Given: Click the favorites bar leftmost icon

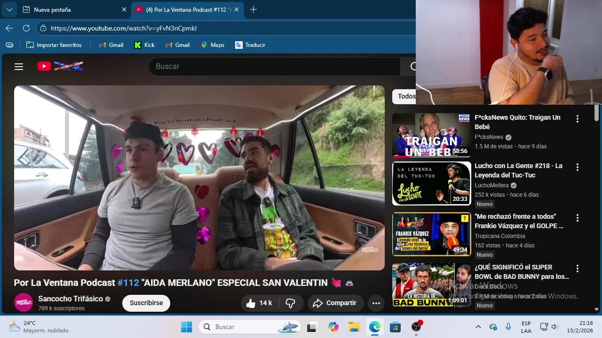Looking at the screenshot, I should 9,45.
